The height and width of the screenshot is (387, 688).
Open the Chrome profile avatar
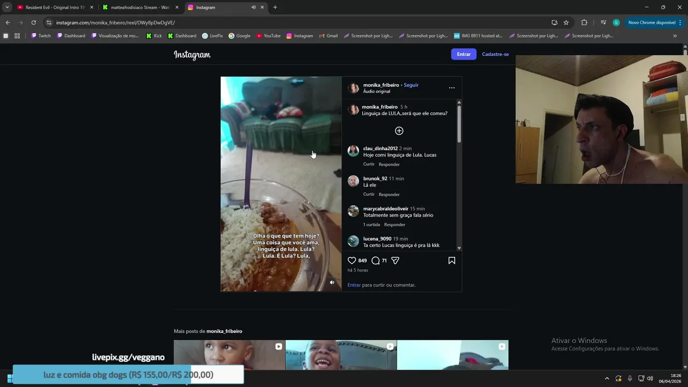tap(616, 23)
